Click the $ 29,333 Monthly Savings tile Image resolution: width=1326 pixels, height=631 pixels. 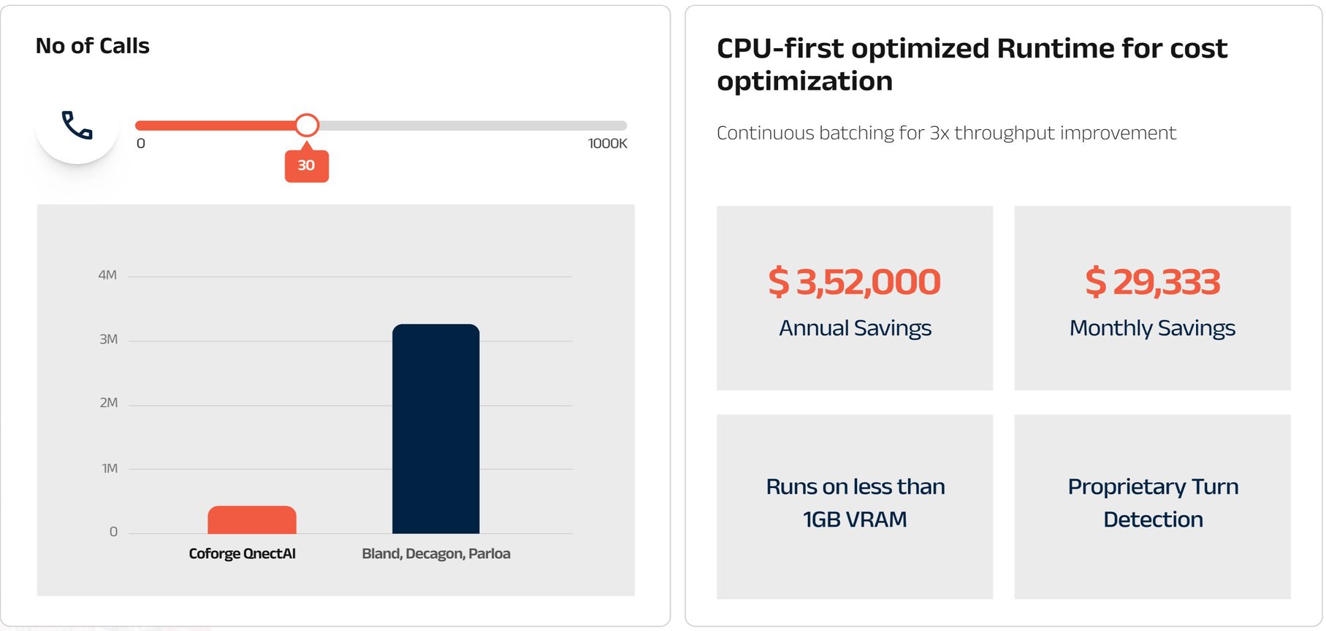click(1152, 298)
